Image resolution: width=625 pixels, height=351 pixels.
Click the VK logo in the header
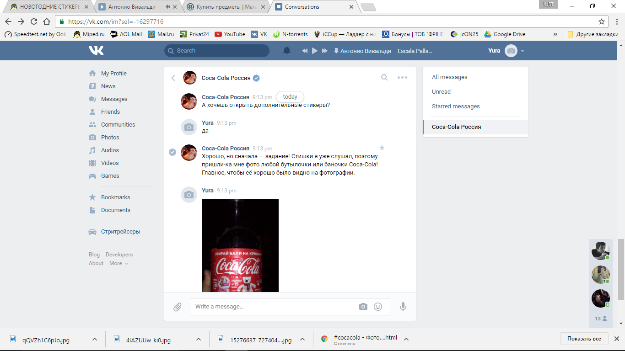tap(96, 51)
